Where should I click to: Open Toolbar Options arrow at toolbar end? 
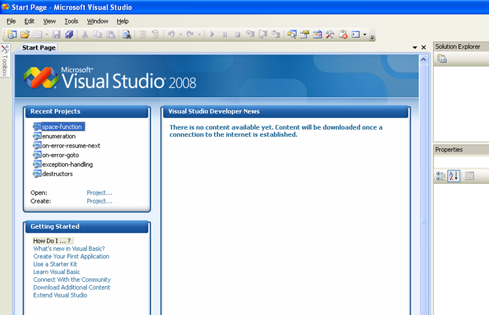click(372, 38)
